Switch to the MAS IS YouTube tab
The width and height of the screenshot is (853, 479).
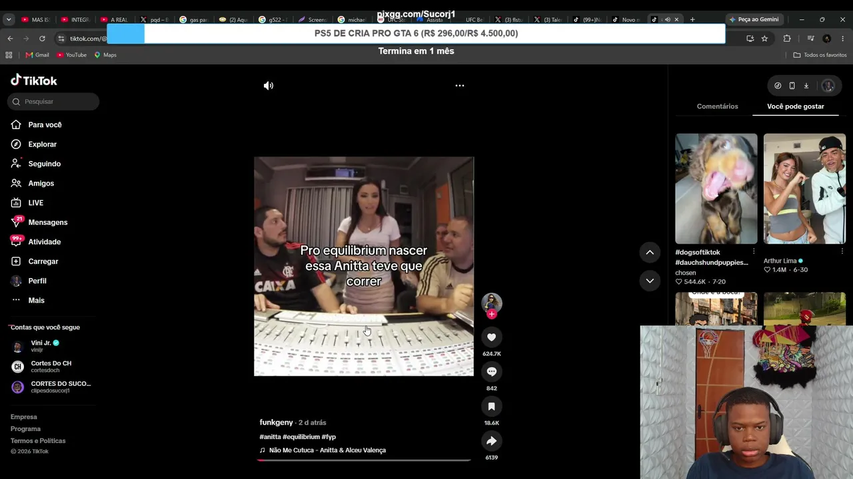35,19
